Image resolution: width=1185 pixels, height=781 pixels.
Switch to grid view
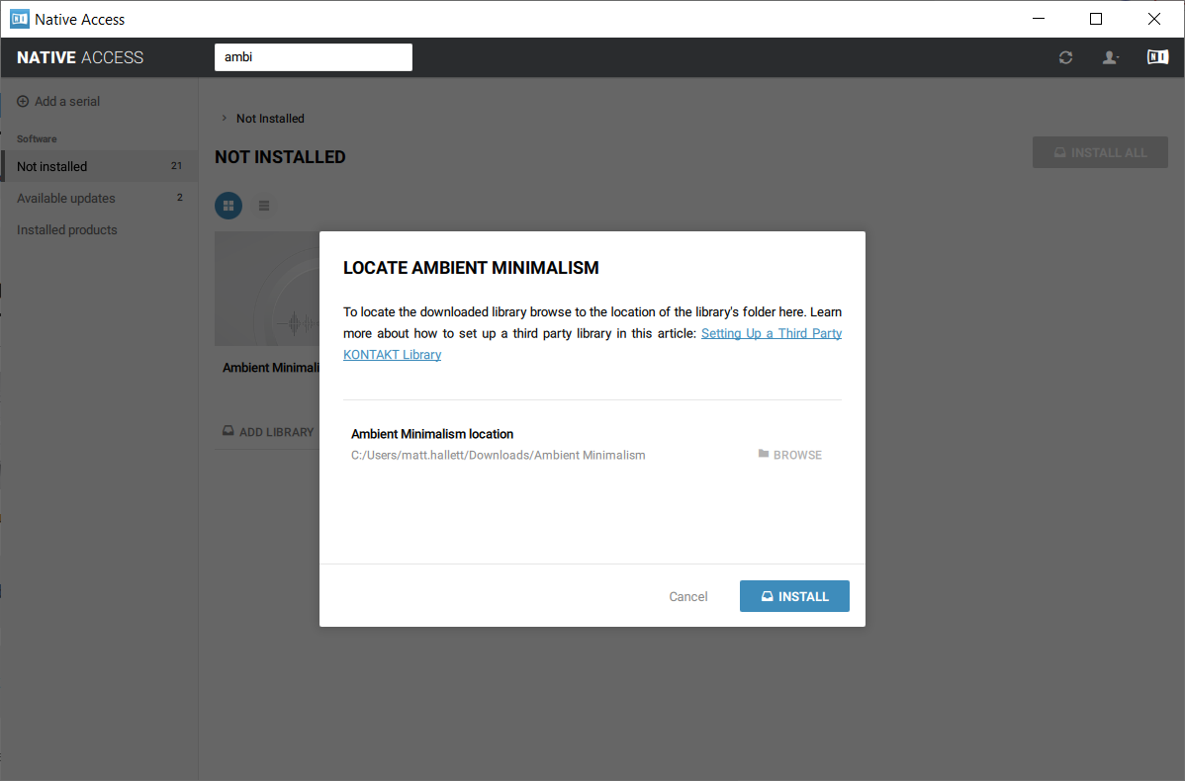[228, 206]
